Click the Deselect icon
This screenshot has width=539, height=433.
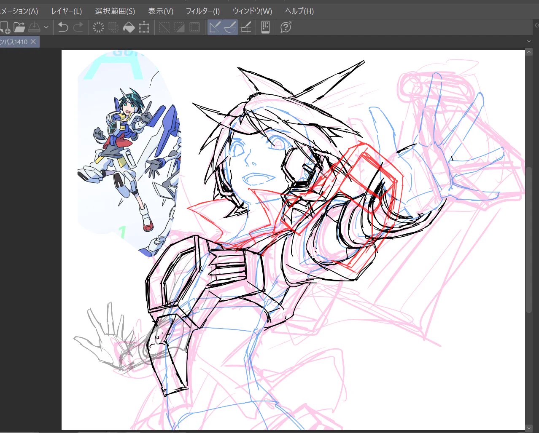pos(164,27)
